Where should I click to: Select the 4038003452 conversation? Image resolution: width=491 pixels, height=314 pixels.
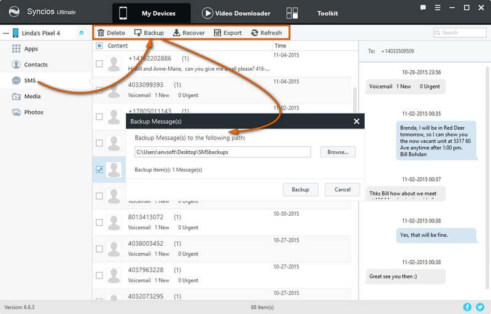(222, 249)
